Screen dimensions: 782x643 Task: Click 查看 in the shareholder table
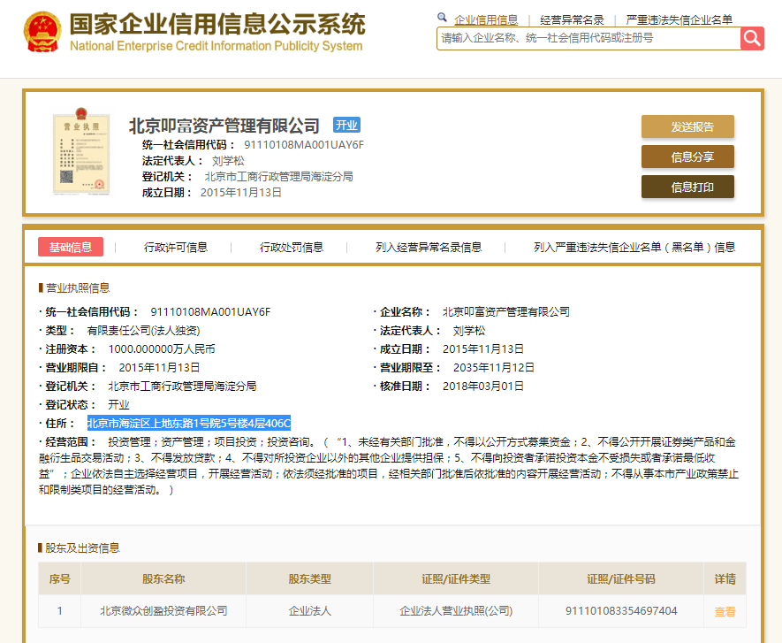[x=725, y=610]
